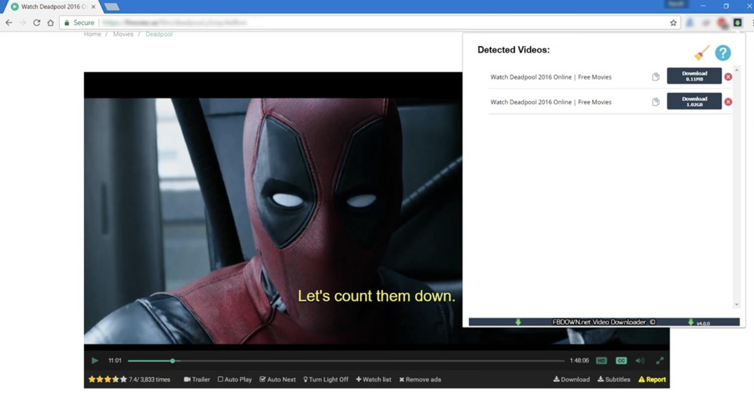The width and height of the screenshot is (754, 395).
Task: Download the 1.02GB detected video
Action: [694, 101]
